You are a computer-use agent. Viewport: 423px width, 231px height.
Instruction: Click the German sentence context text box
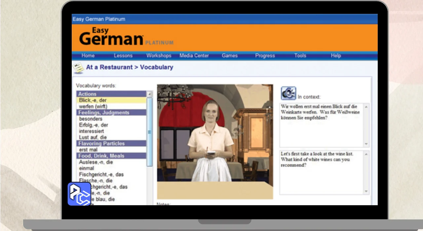(x=324, y=125)
